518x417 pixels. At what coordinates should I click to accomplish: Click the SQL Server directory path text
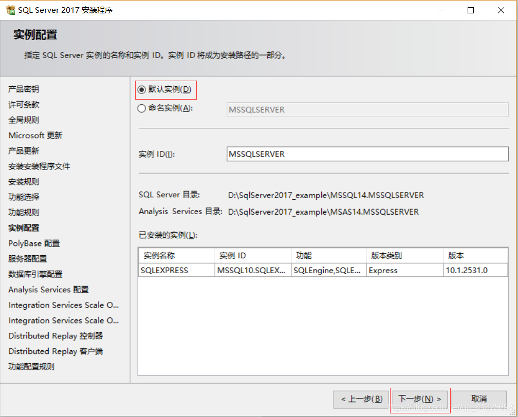coord(326,195)
